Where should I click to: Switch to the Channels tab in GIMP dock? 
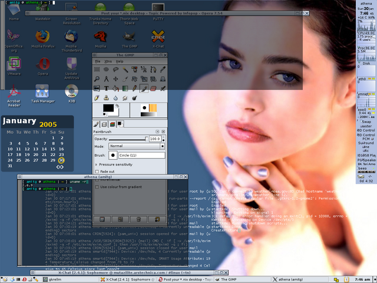[112, 124]
